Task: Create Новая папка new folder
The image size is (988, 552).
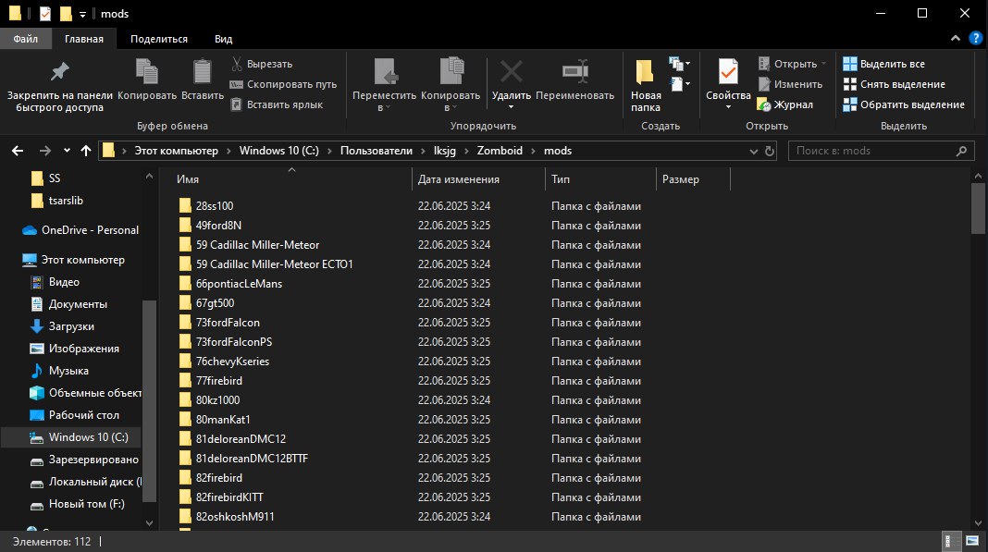Action: 646,86
